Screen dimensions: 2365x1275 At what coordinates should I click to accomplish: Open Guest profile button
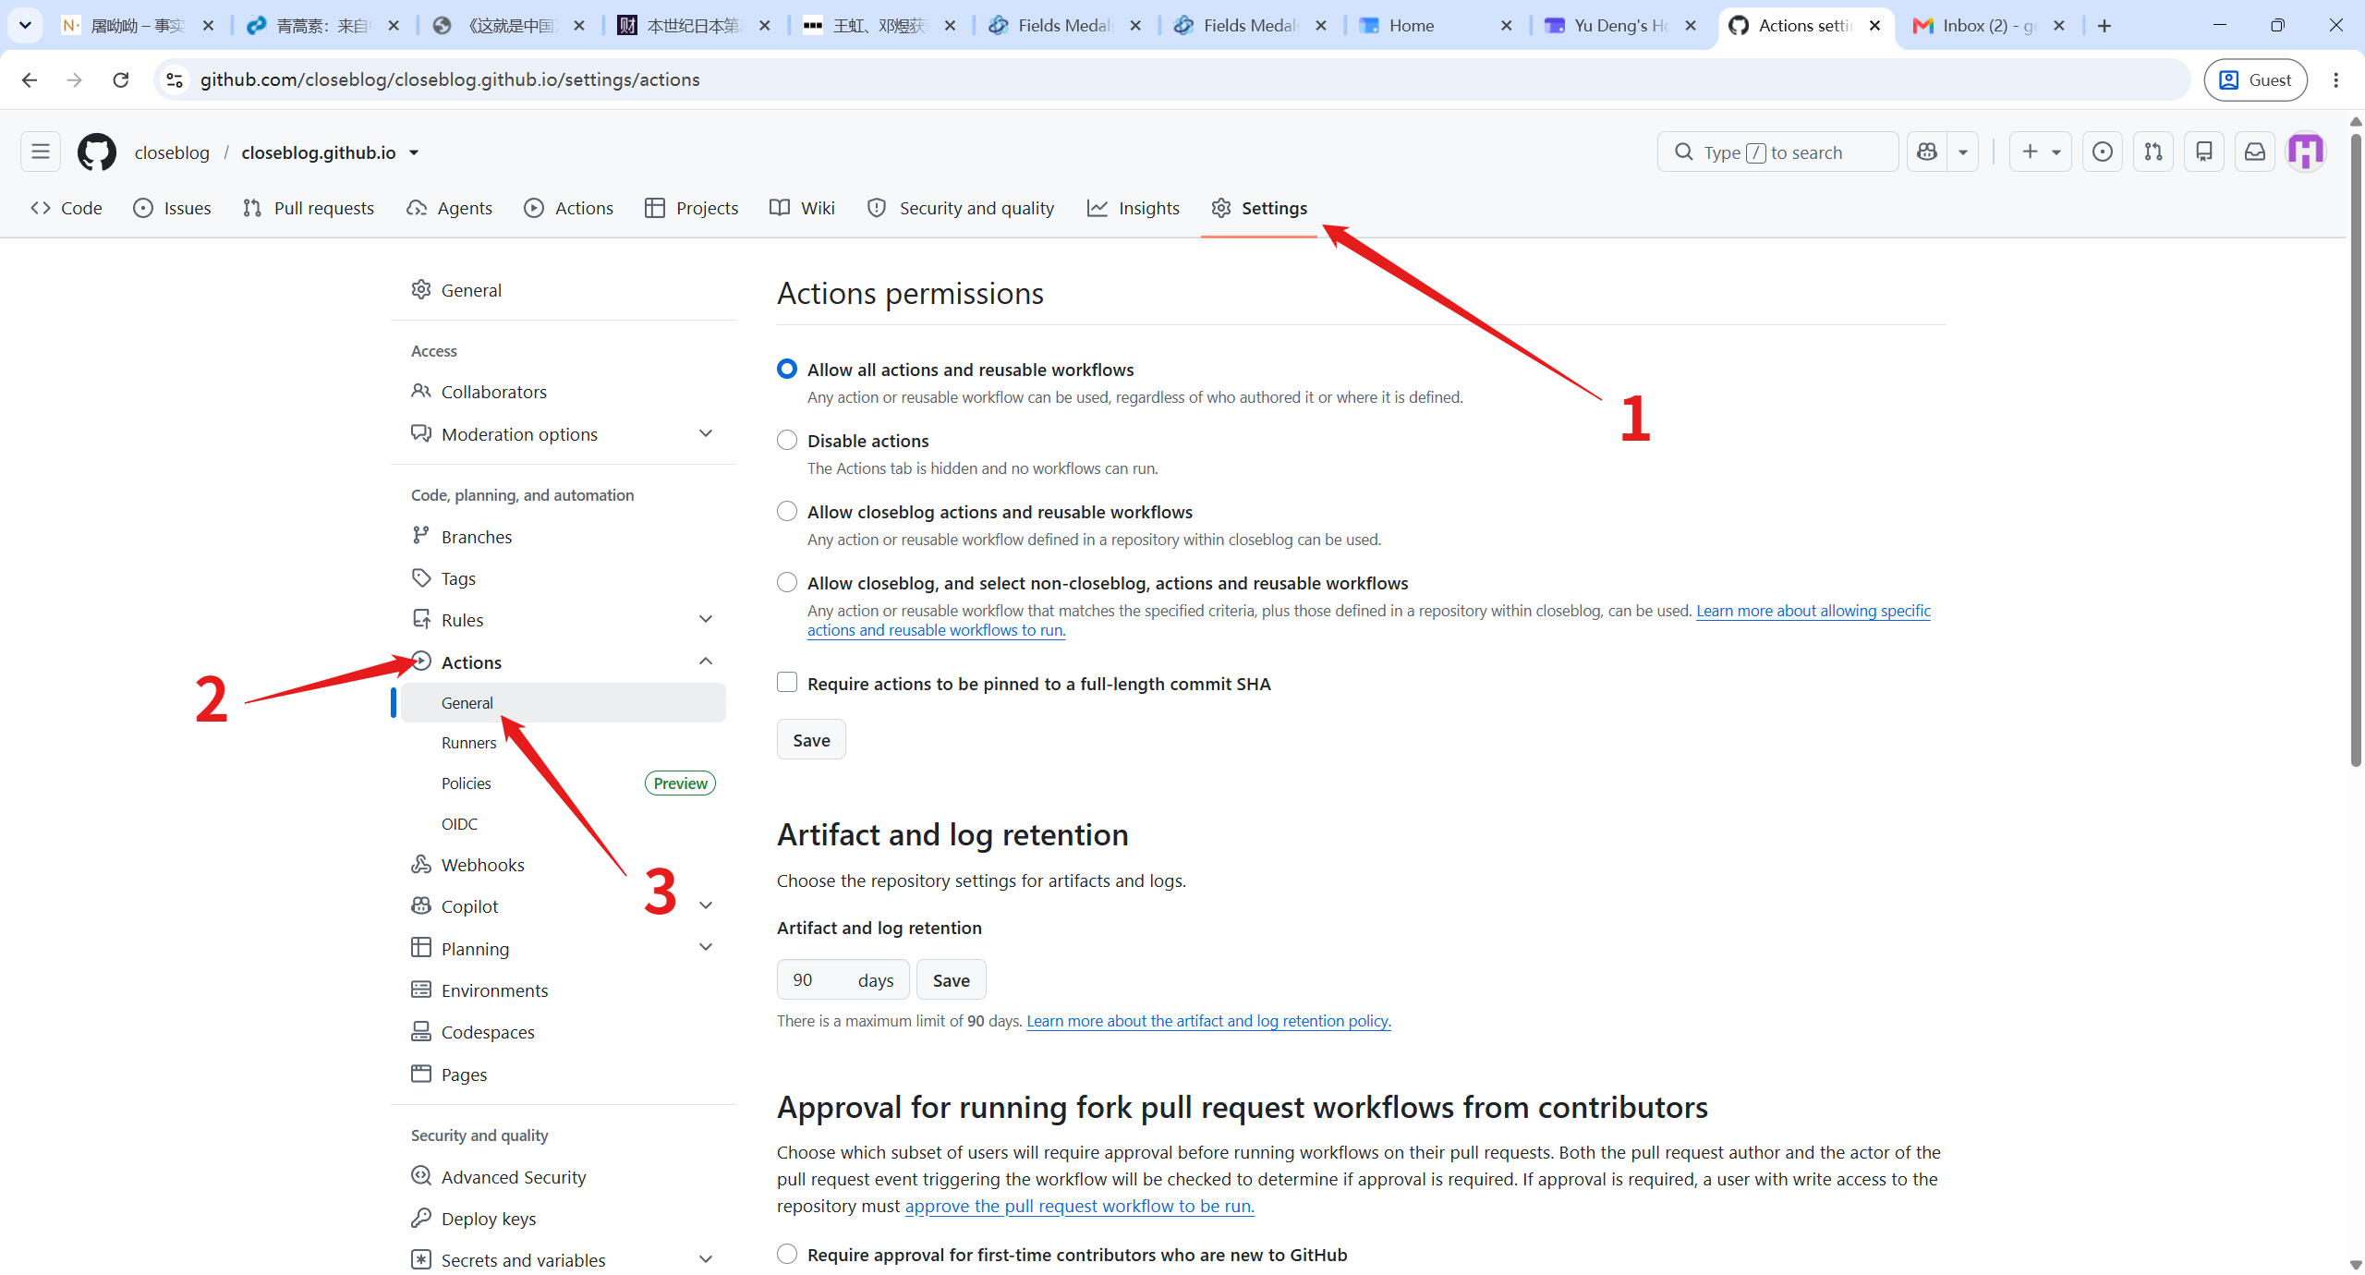2255,79
